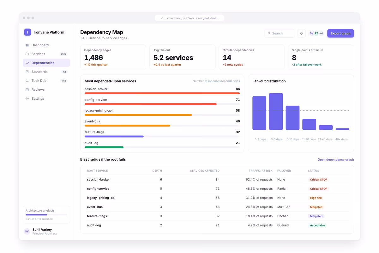379x253 pixels.
Task: Click the Tech Debt 148 badge
Action: point(63,81)
